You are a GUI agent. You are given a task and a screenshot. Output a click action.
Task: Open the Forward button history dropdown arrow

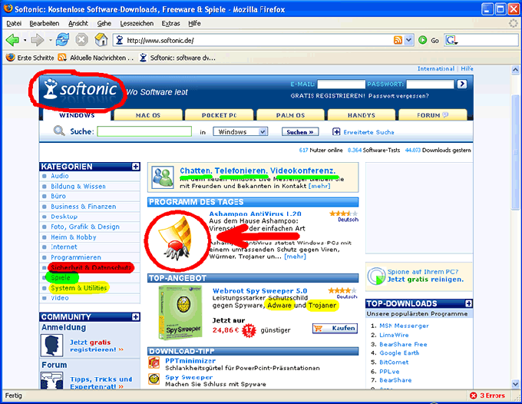pyautogui.click(x=50, y=40)
